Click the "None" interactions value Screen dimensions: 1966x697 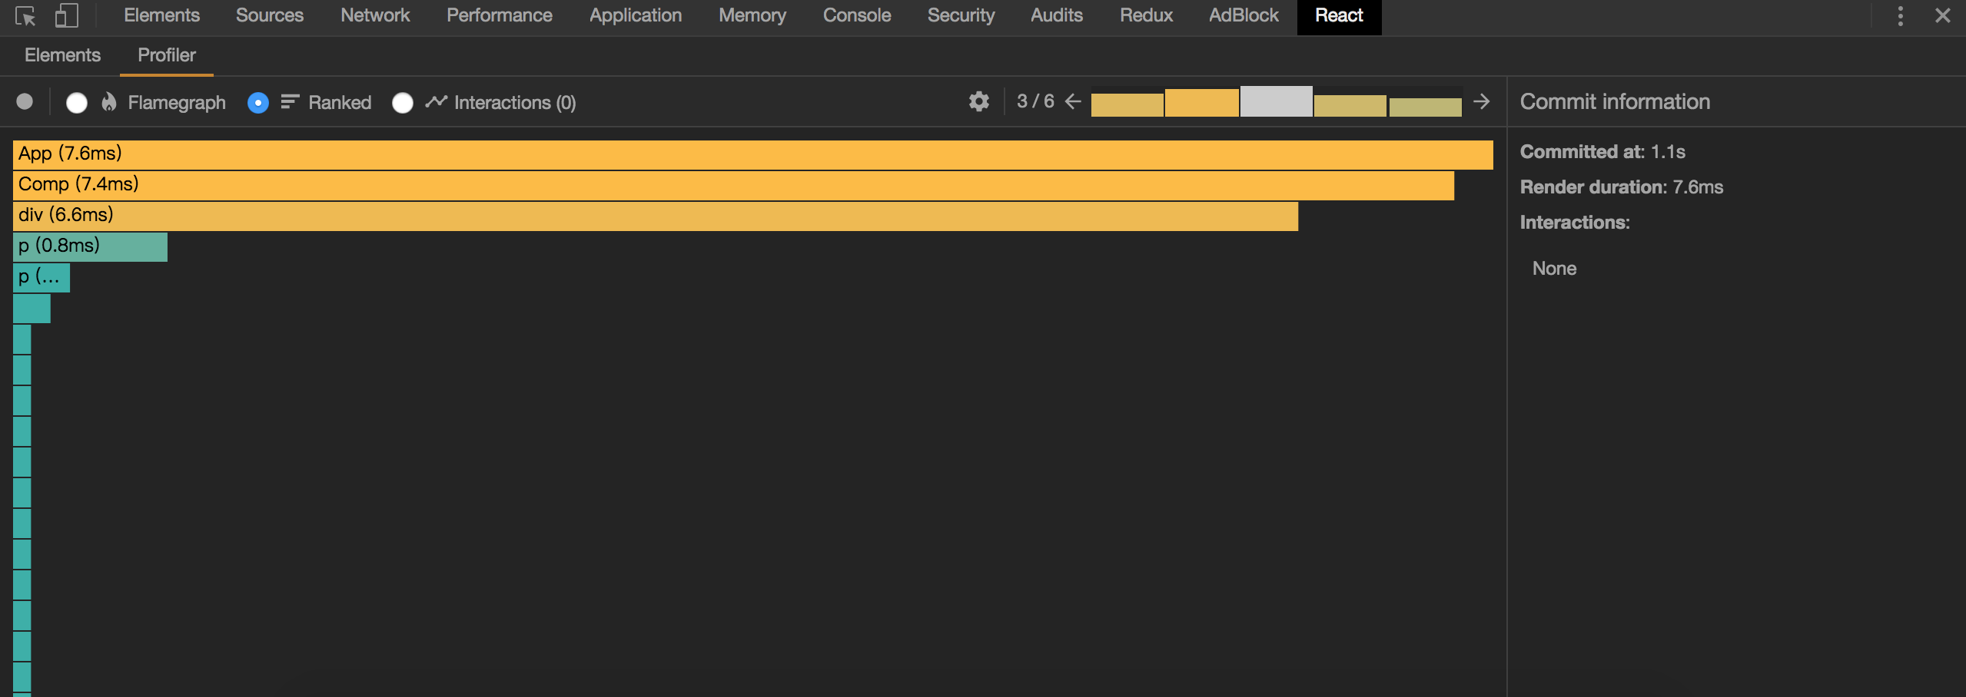[x=1554, y=268]
